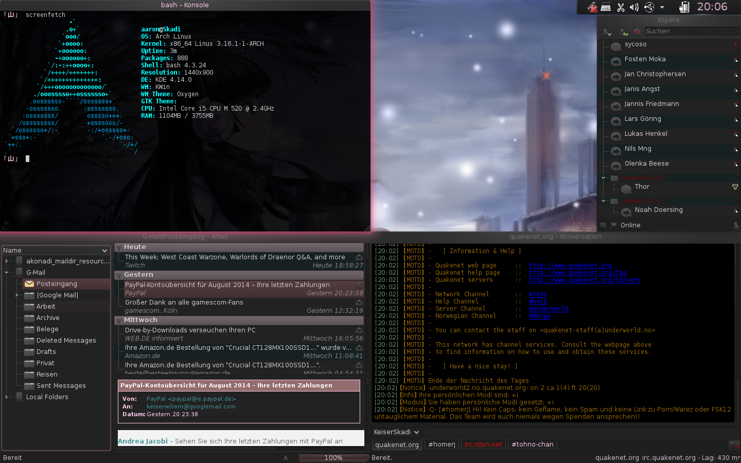Expand Local Folders in KMail
This screenshot has height=463, width=741.
click(6, 397)
